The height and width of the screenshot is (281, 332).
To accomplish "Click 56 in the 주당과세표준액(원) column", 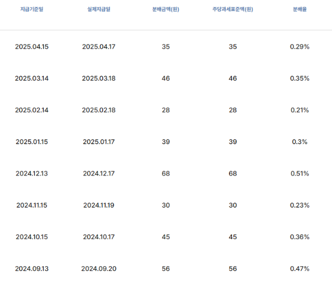I will (233, 268).
